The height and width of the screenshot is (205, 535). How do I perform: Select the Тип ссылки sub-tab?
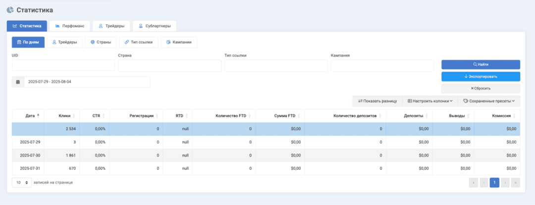point(139,42)
